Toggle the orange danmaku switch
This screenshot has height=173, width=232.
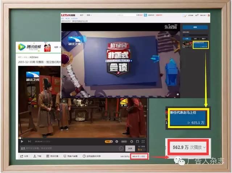[x=109, y=142]
